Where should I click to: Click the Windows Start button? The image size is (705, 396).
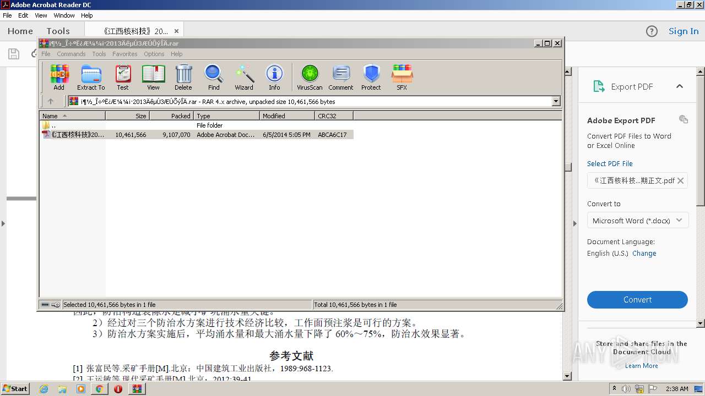tap(15, 389)
